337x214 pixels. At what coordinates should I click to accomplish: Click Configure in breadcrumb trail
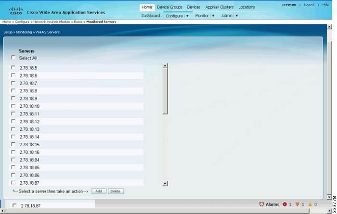point(22,22)
